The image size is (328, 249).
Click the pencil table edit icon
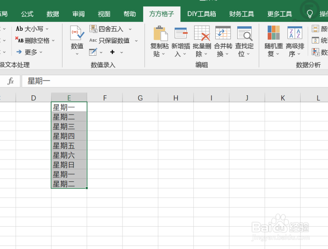93,52
